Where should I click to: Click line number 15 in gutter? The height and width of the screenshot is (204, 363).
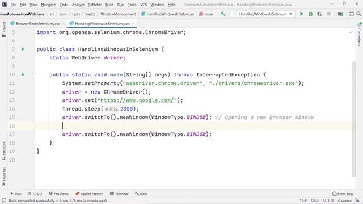tap(12, 117)
